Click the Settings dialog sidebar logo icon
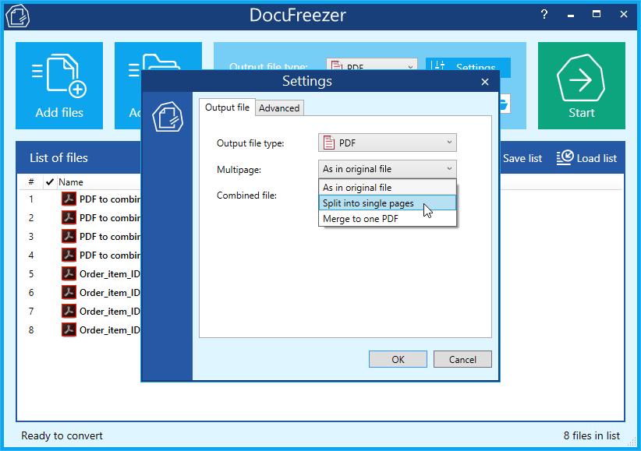 [x=168, y=117]
